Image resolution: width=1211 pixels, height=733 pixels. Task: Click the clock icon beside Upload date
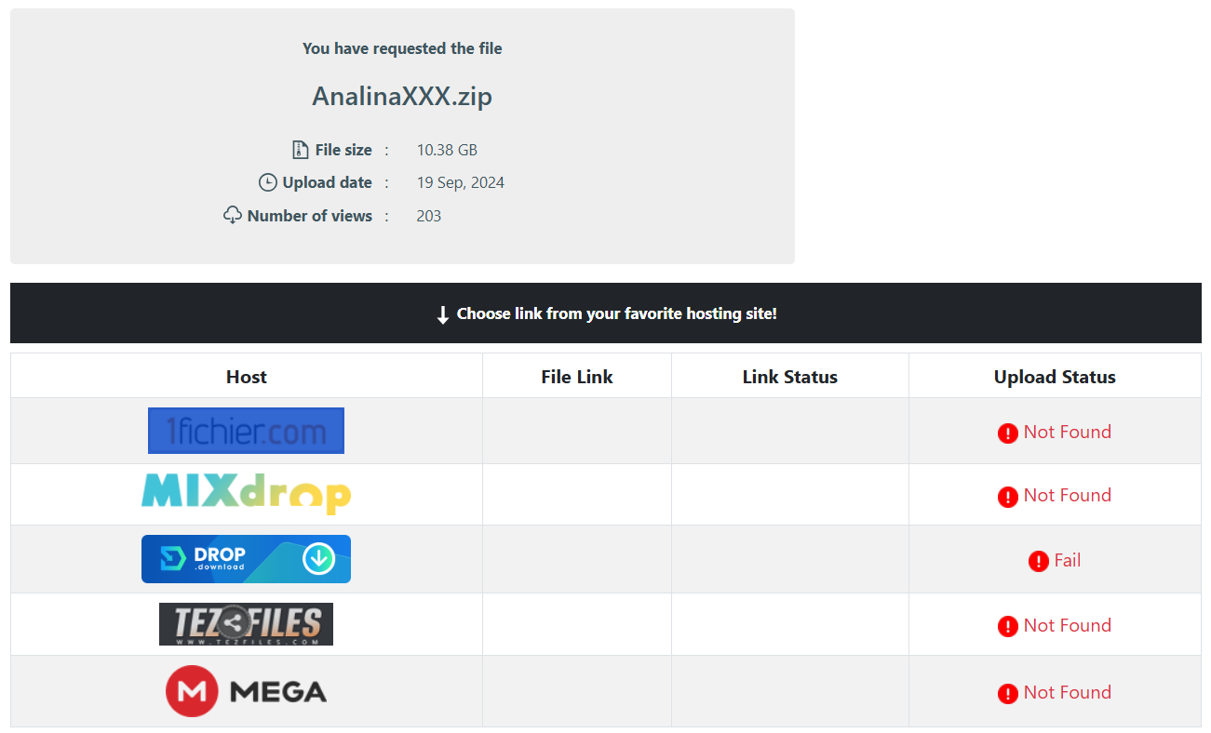(x=268, y=182)
